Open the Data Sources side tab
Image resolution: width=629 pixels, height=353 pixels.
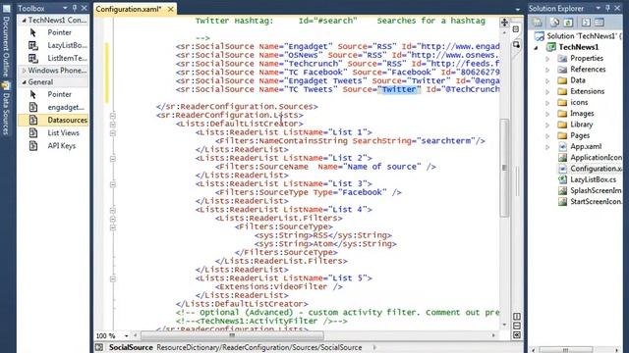6,108
